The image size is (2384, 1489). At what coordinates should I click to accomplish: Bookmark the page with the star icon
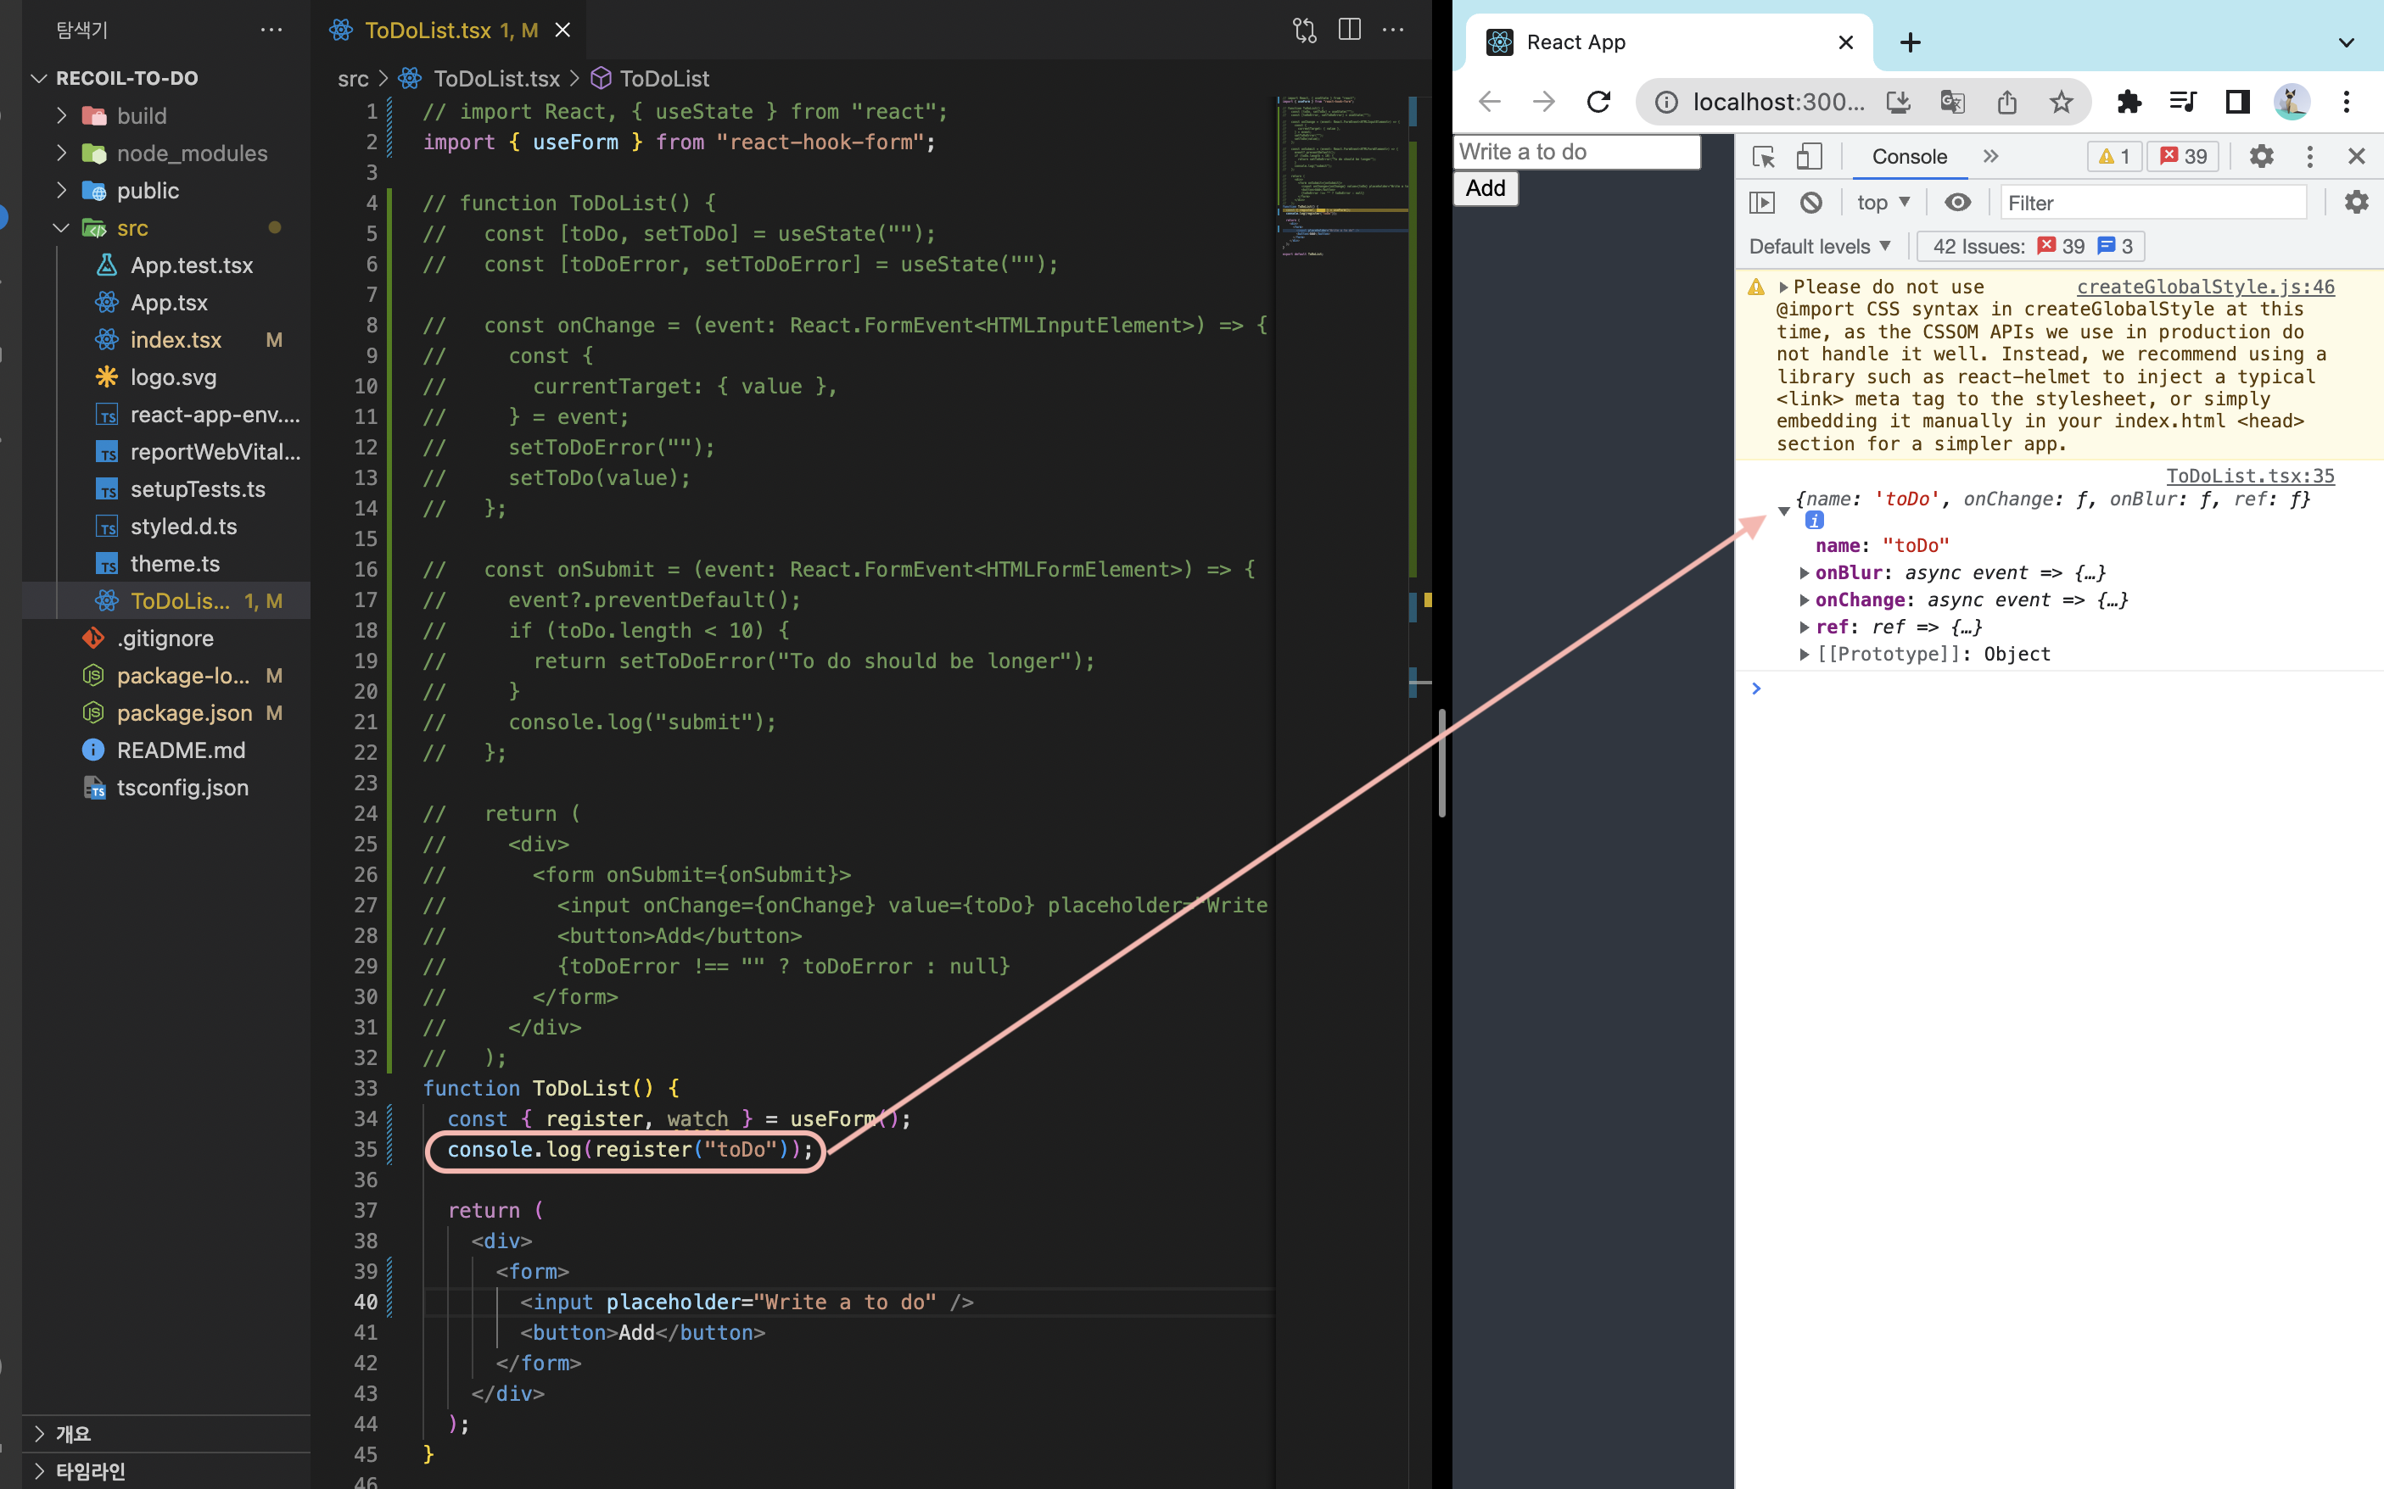coord(2061,102)
